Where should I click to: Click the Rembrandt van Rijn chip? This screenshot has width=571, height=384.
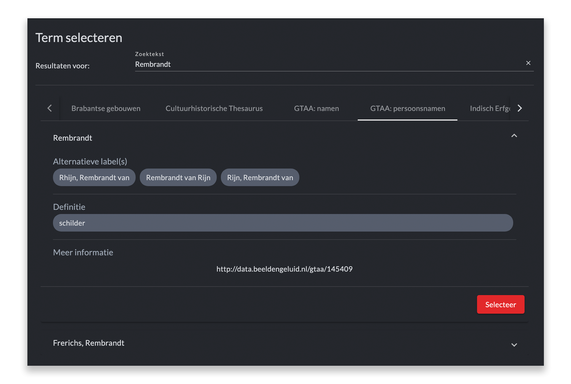[178, 177]
